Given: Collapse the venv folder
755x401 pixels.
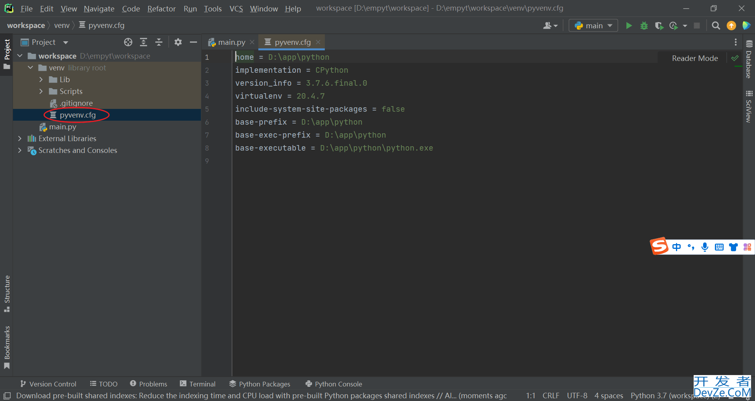Looking at the screenshot, I should (x=31, y=68).
